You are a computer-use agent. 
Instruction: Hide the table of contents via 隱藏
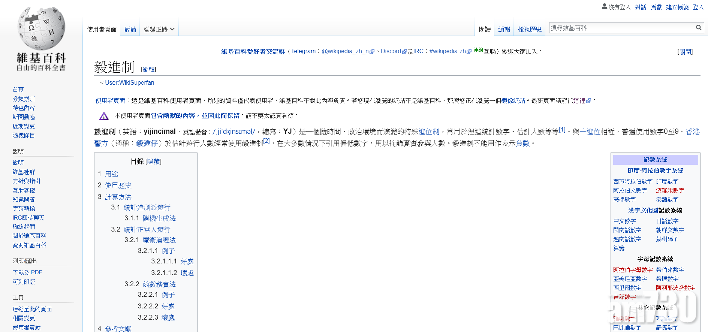pyautogui.click(x=153, y=162)
